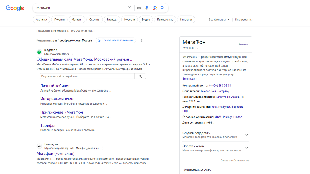Click the Google logo

pyautogui.click(x=15, y=8)
